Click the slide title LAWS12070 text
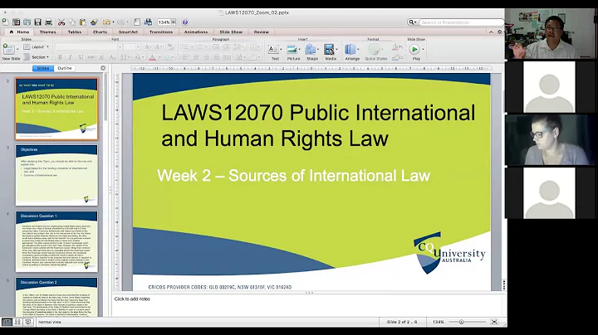 click(318, 125)
